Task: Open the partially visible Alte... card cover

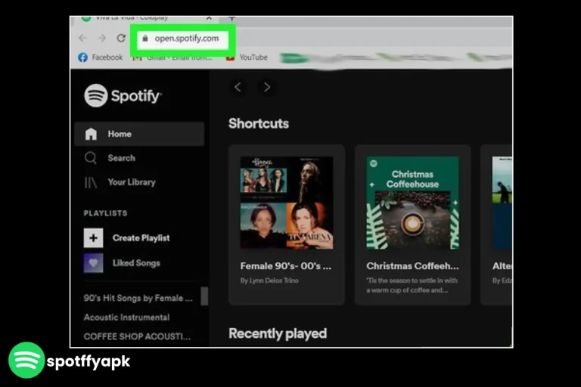Action: point(502,203)
